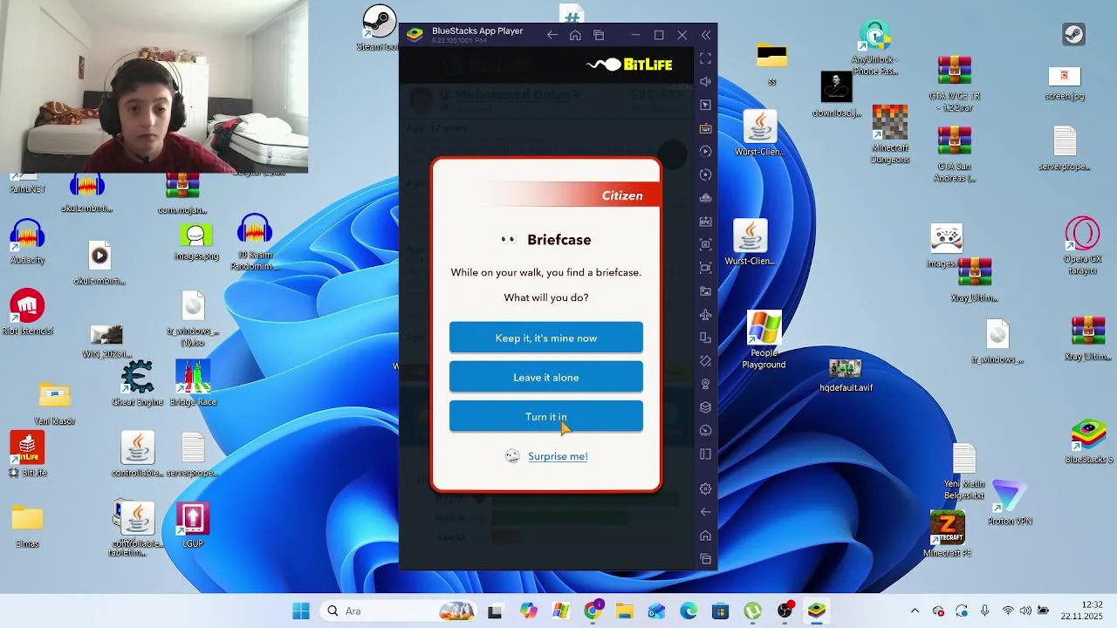Click Android recent apps icon in sidebar
Image resolution: width=1117 pixels, height=628 pixels.
tap(706, 559)
